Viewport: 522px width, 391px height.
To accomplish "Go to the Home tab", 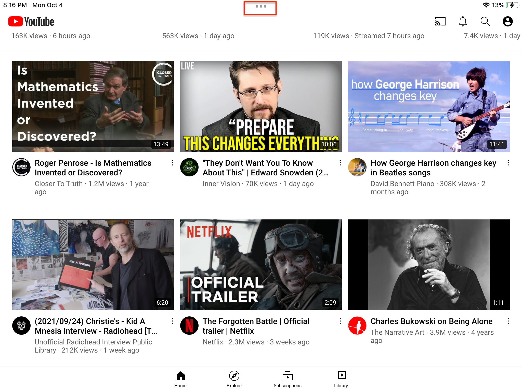I will 180,379.
